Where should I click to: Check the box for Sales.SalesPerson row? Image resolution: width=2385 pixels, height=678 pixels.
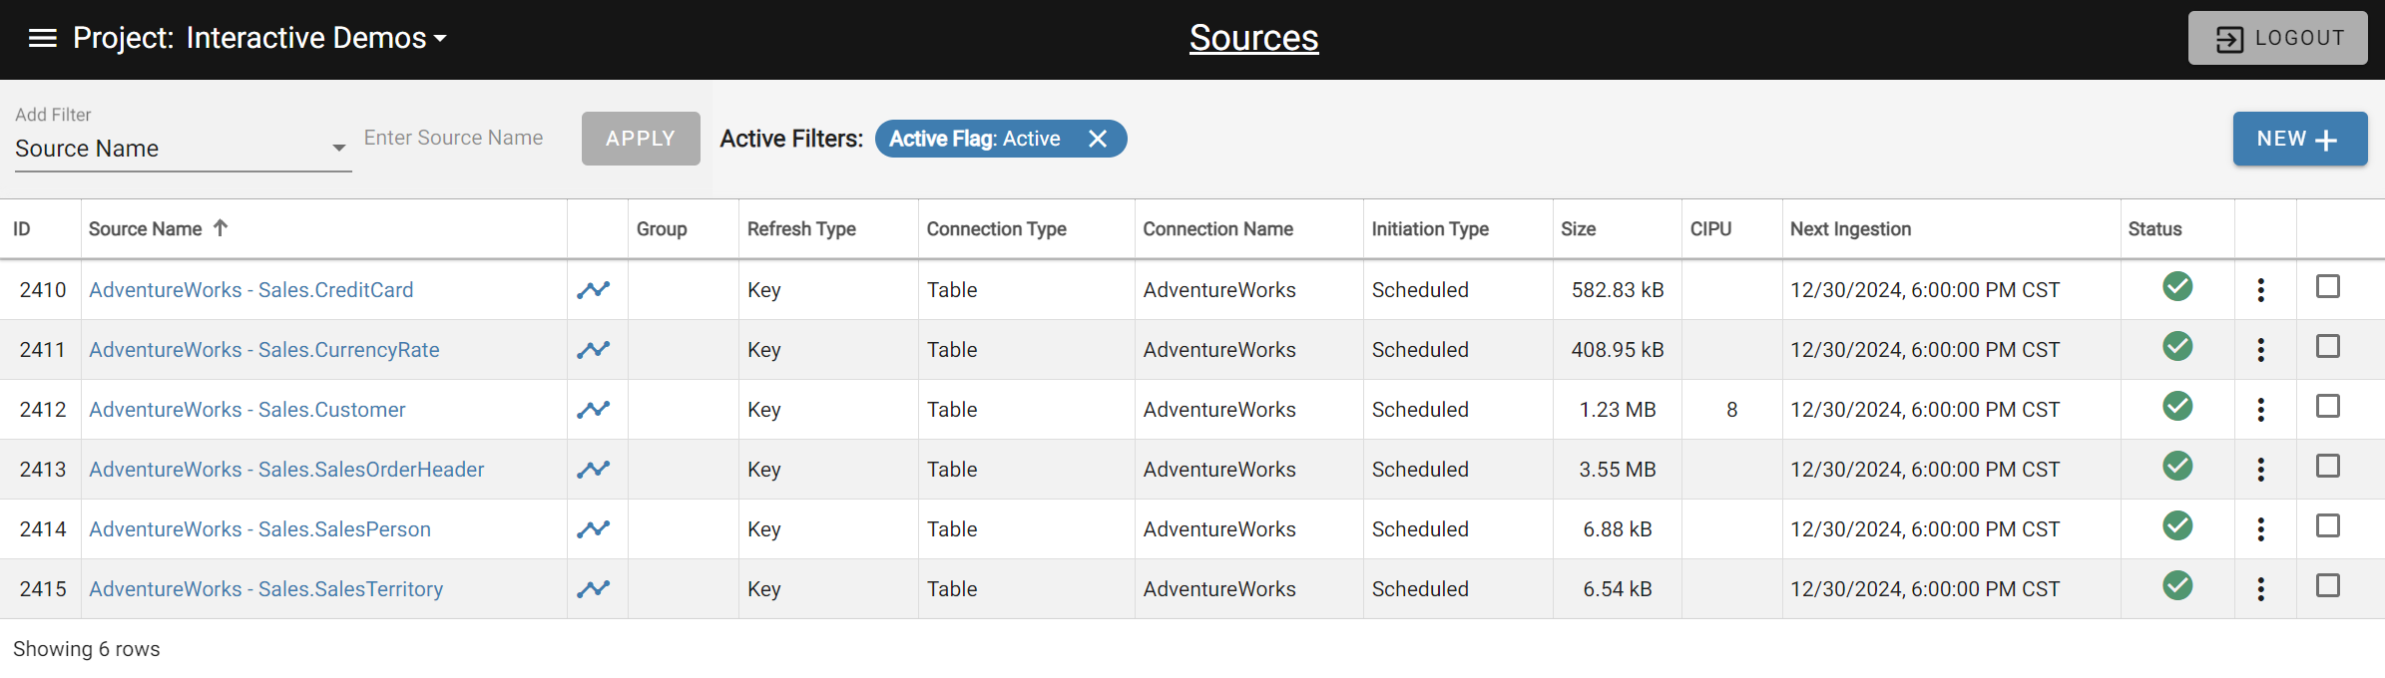click(x=2327, y=526)
